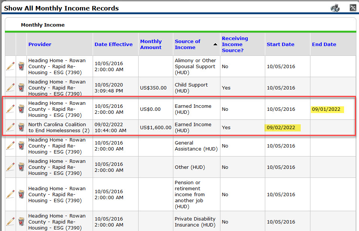The width and height of the screenshot is (359, 231).
Task: Sort records by Start Date
Action: 281,44
